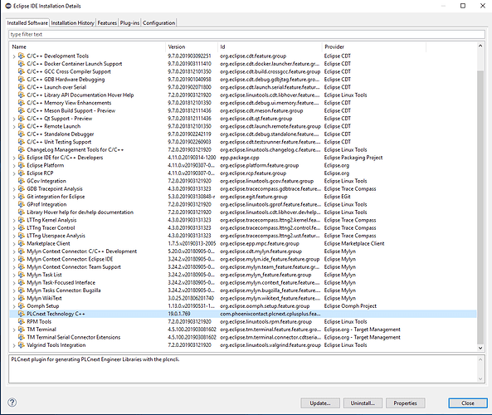Click the Library Hover help for devhelp icon

[22, 212]
